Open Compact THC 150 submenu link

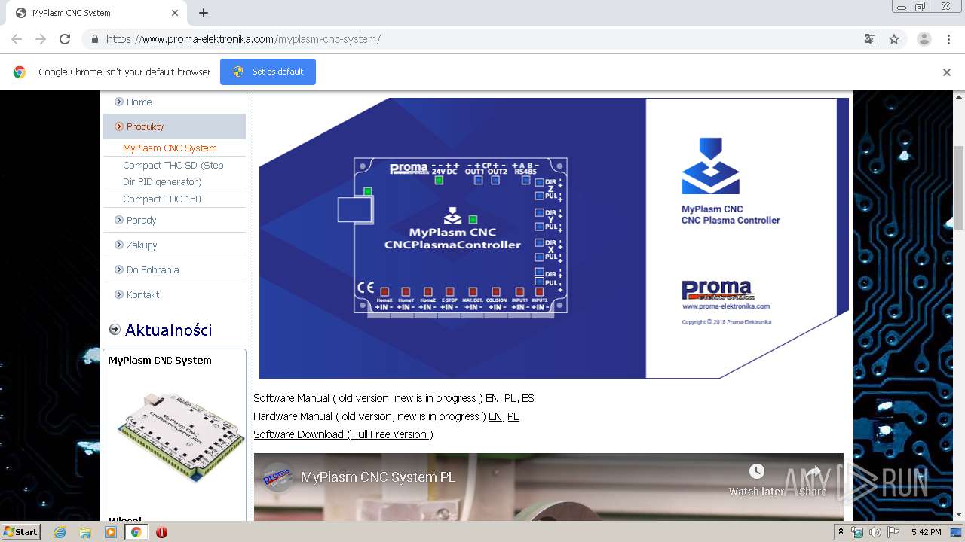pos(162,199)
